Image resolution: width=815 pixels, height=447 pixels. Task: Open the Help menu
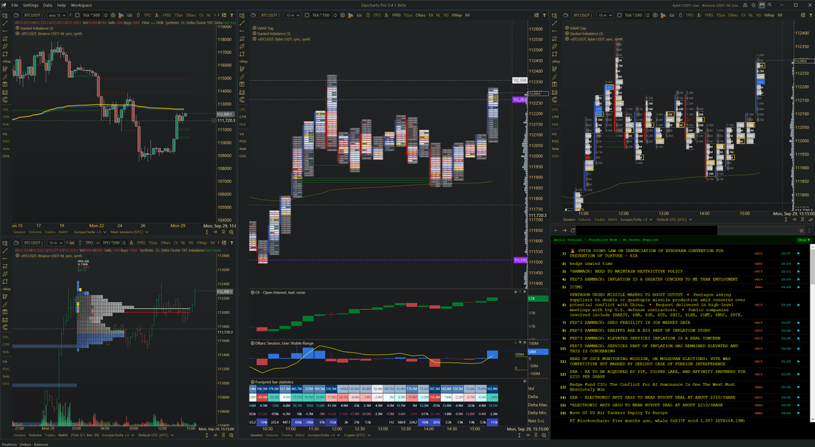pos(61,5)
